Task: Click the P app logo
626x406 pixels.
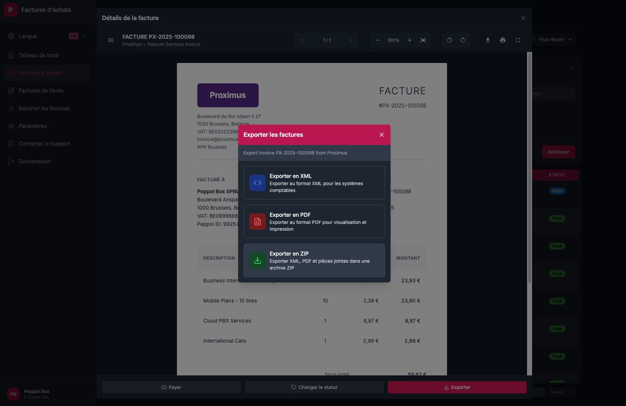Action: tap(11, 10)
